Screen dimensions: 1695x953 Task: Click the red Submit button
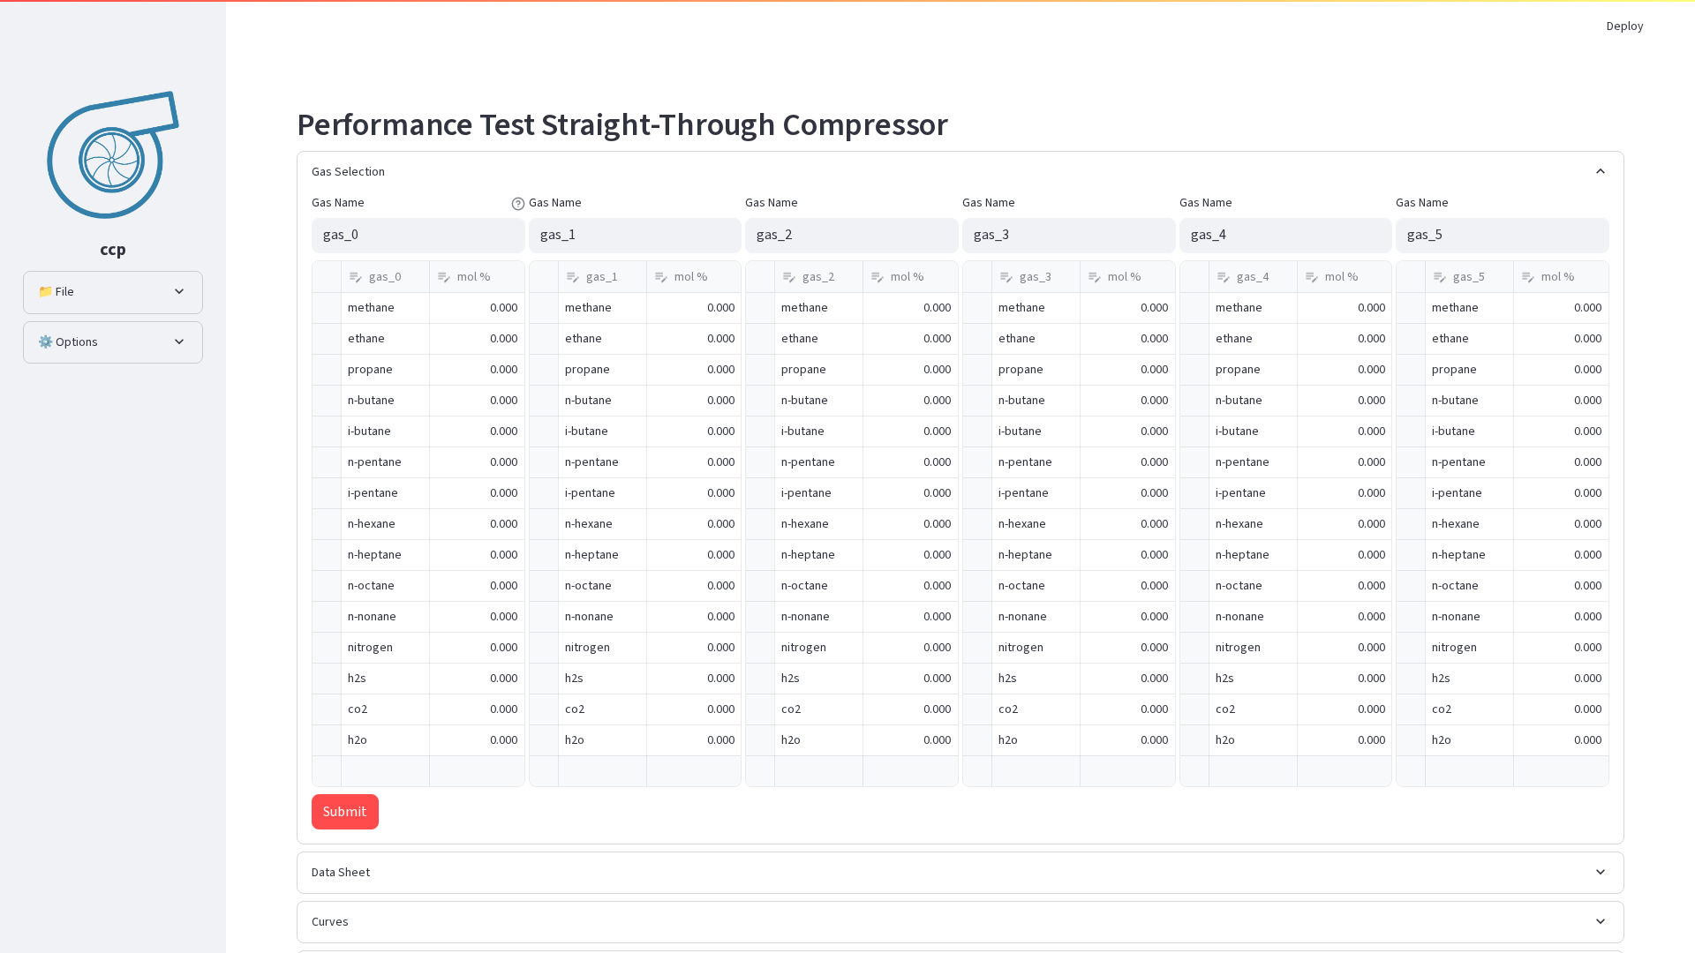pos(345,812)
